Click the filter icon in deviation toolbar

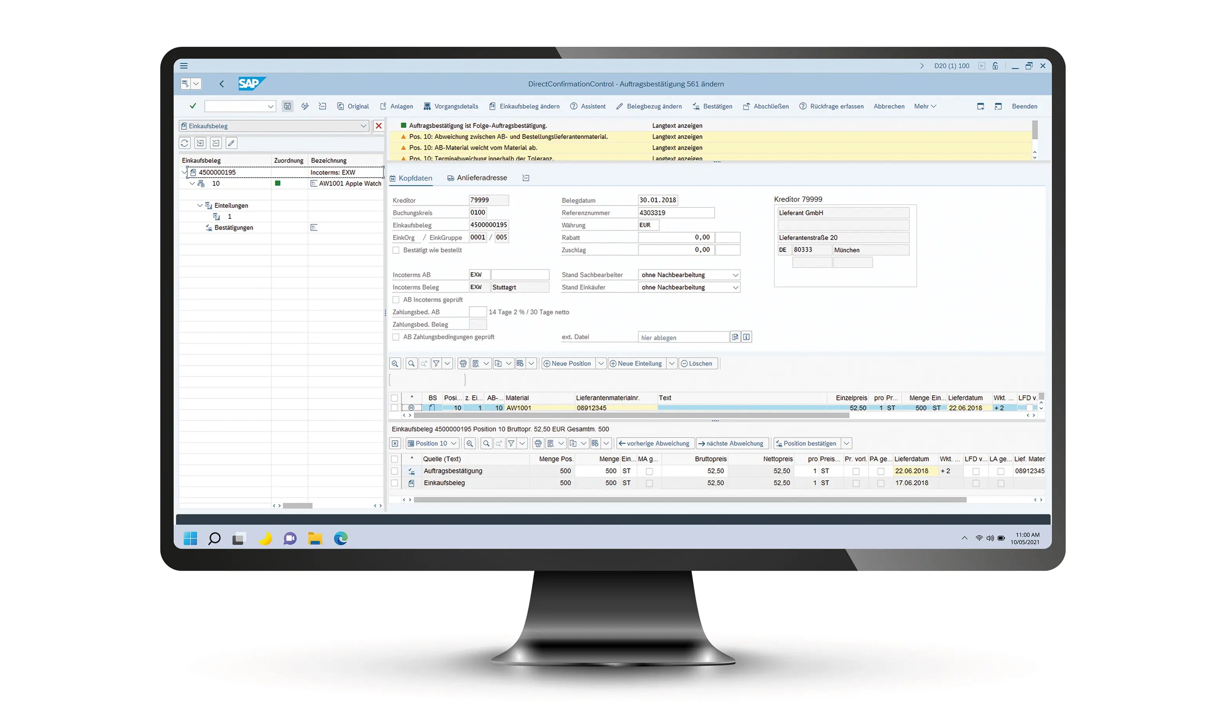point(511,443)
